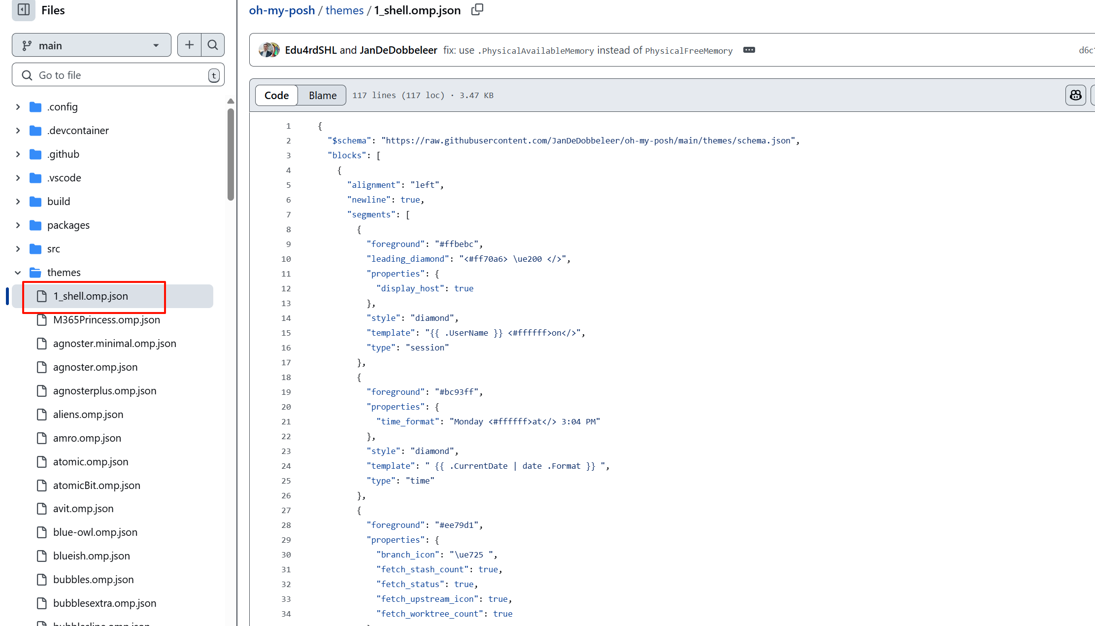Screen dimensions: 1095x626
Task: Click line number 10 in code
Action: pos(286,259)
